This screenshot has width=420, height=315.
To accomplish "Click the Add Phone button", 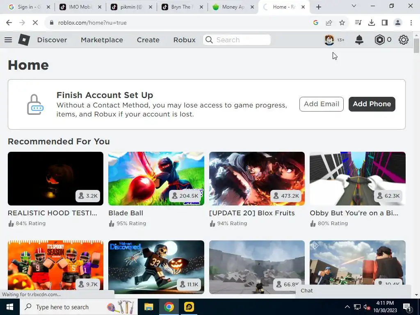I will tap(372, 104).
